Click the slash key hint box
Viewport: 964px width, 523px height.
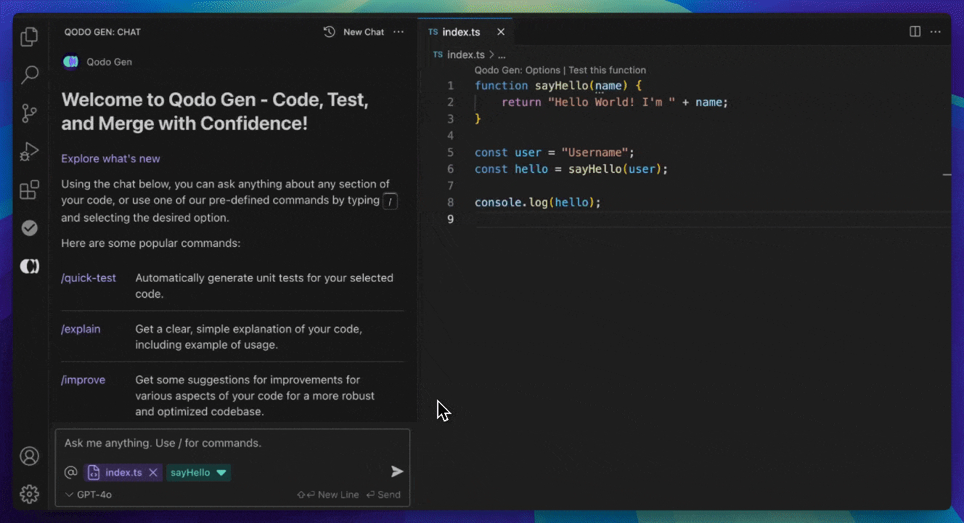point(390,201)
